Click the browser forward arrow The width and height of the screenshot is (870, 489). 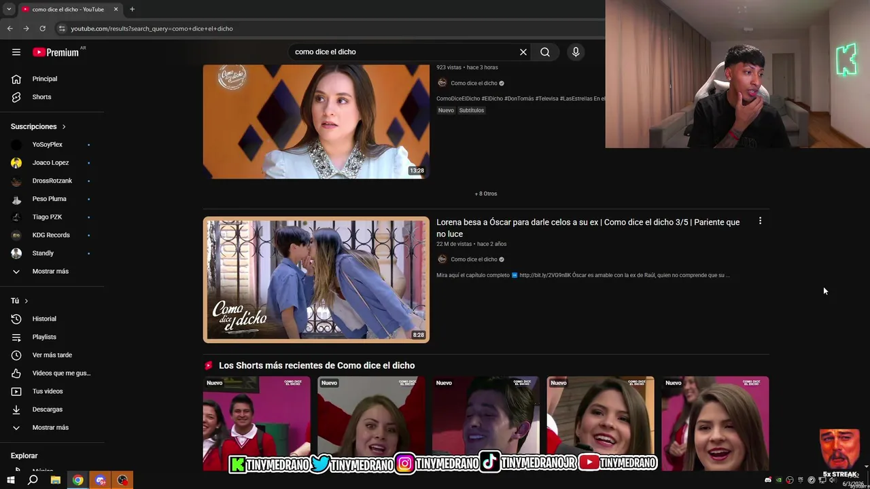click(x=26, y=29)
